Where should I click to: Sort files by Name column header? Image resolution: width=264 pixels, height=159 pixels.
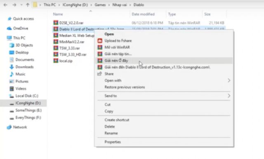(58, 14)
